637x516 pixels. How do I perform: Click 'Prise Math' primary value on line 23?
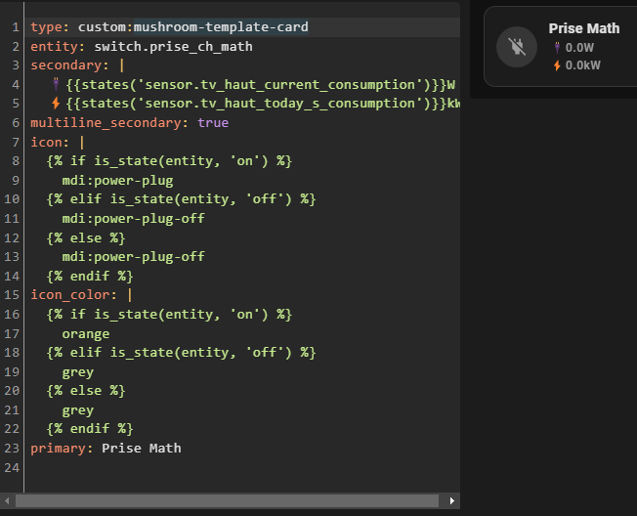pyautogui.click(x=142, y=449)
